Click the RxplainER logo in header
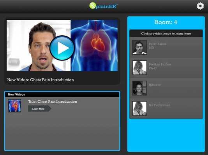Image resolution: width=208 pixels, height=155 pixels. 104,6
